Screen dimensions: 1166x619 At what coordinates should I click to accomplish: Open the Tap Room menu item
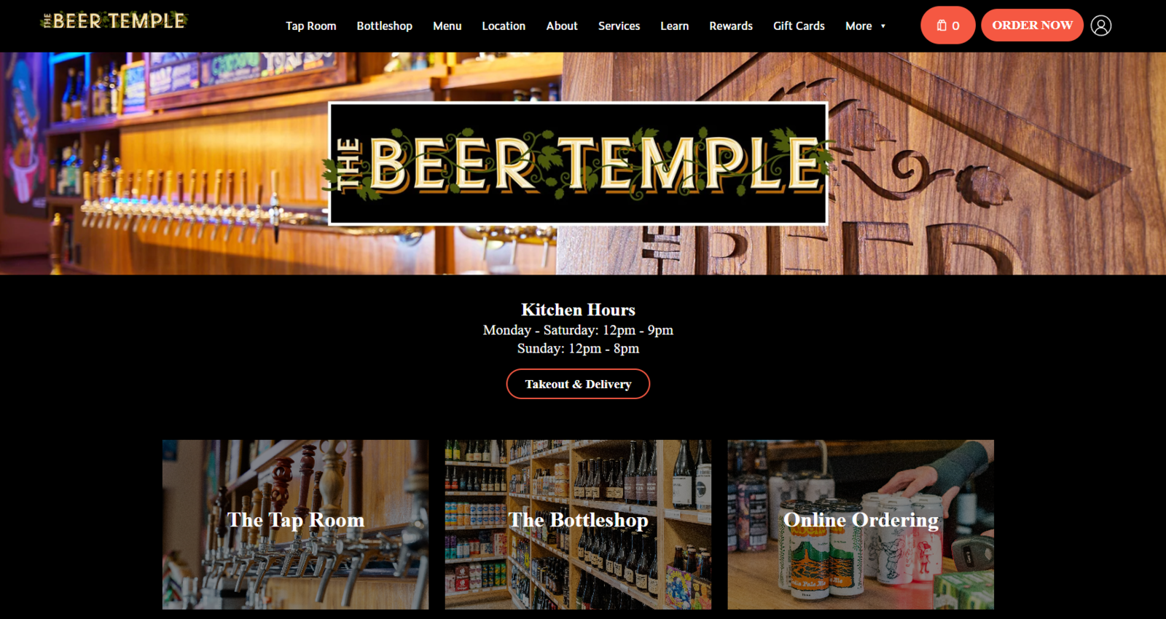(311, 26)
